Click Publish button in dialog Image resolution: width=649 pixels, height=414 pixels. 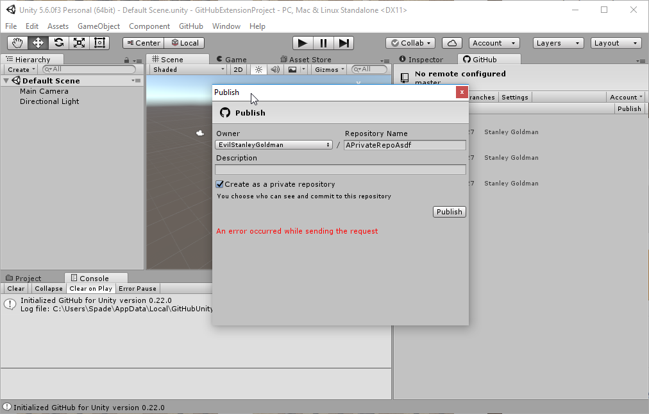[x=450, y=212]
